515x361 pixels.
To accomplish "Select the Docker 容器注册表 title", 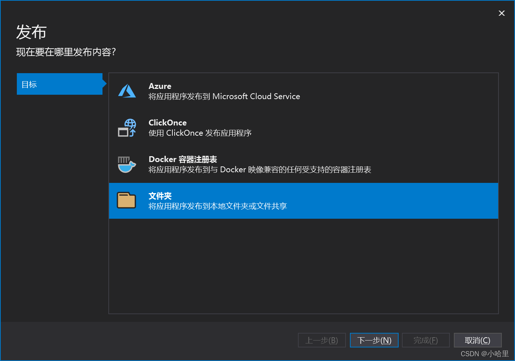I will tap(183, 159).
